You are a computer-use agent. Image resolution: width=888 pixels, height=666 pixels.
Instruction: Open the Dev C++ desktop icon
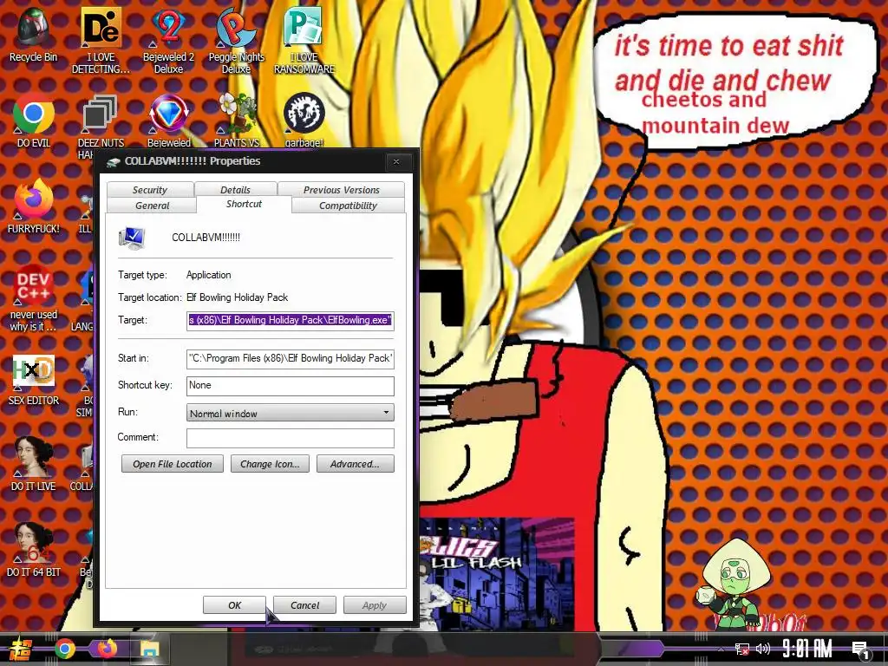point(34,298)
